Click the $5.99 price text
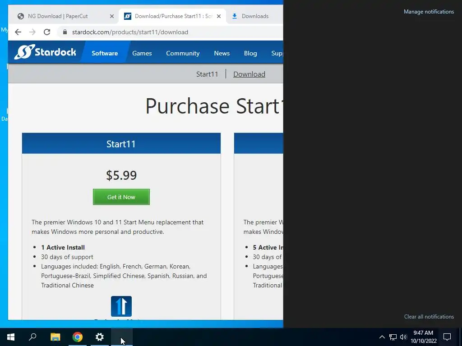The image size is (462, 346). point(121,175)
